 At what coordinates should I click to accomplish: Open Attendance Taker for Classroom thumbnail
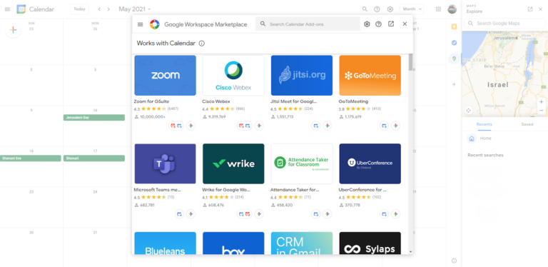pos(302,163)
